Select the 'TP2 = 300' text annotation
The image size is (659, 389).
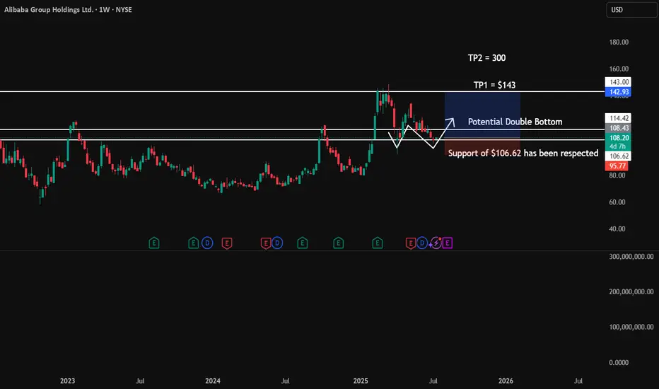tap(486, 58)
